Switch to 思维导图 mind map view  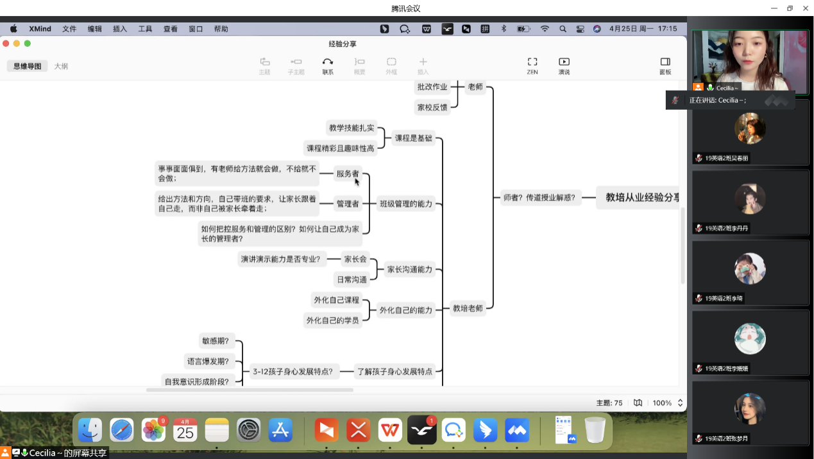point(28,66)
